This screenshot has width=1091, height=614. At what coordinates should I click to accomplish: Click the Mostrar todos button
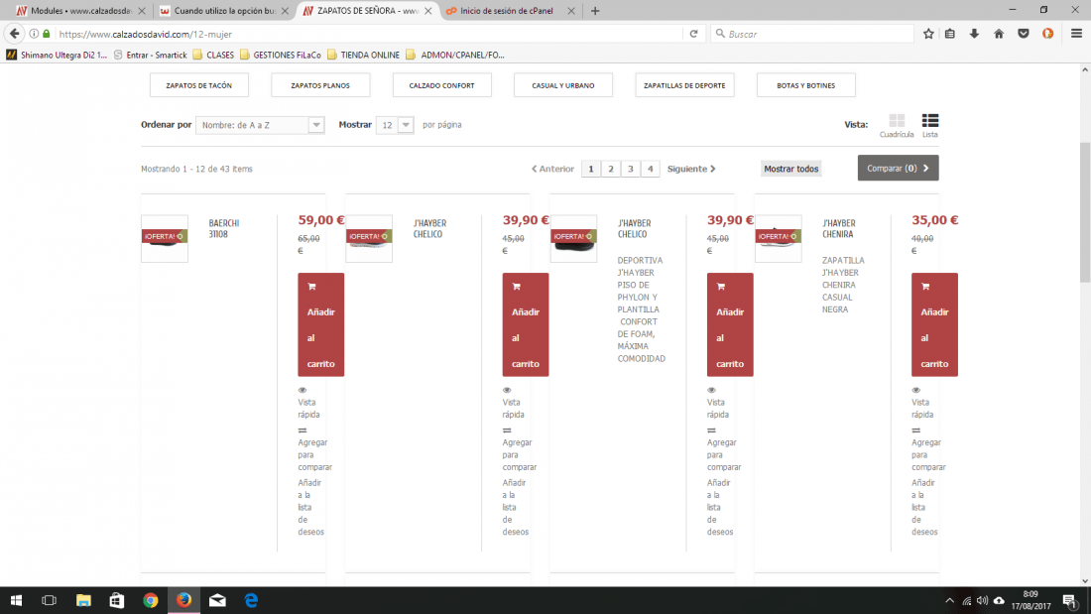(x=791, y=169)
